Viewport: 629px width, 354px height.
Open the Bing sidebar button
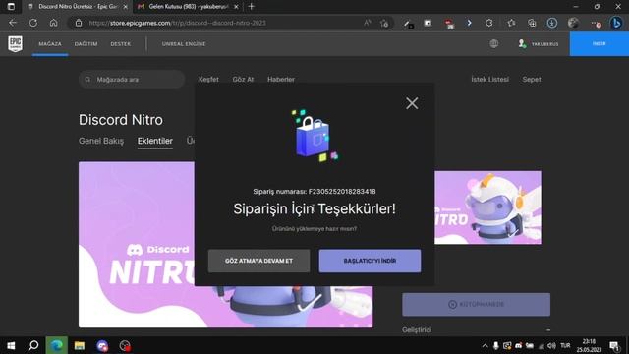(x=616, y=23)
